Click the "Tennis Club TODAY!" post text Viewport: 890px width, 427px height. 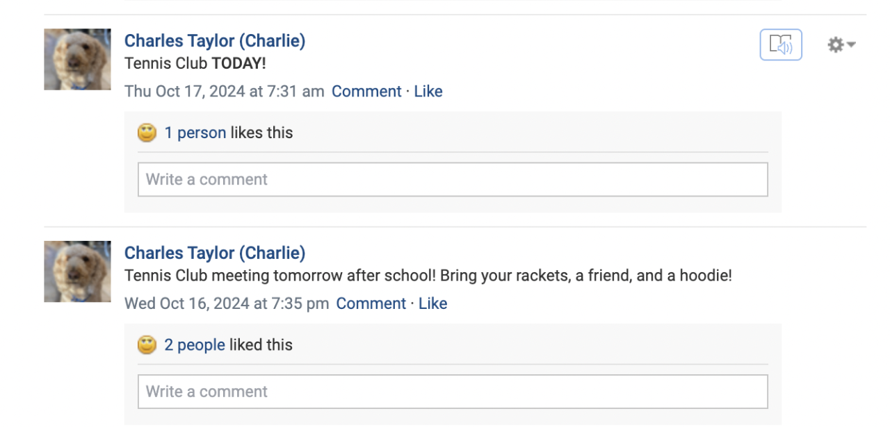[195, 64]
